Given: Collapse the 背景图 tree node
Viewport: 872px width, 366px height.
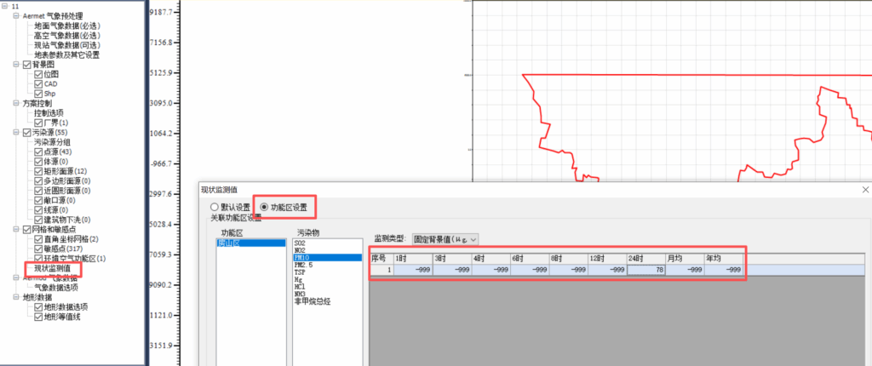Looking at the screenshot, I should coord(15,65).
